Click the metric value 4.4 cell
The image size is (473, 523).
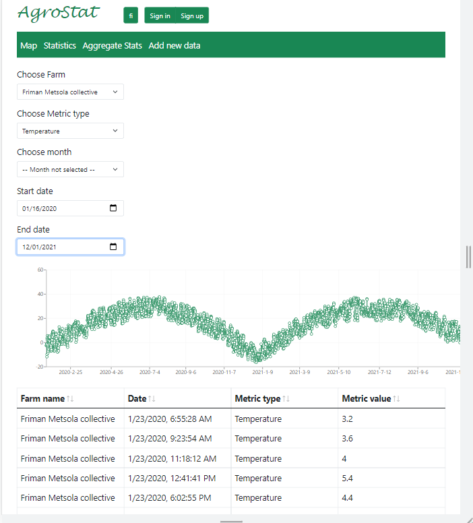(x=391, y=497)
